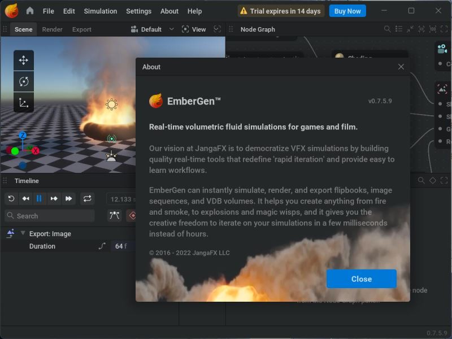Screen dimensions: 452x339
Task: Select the Duration row label
Action: (x=42, y=246)
